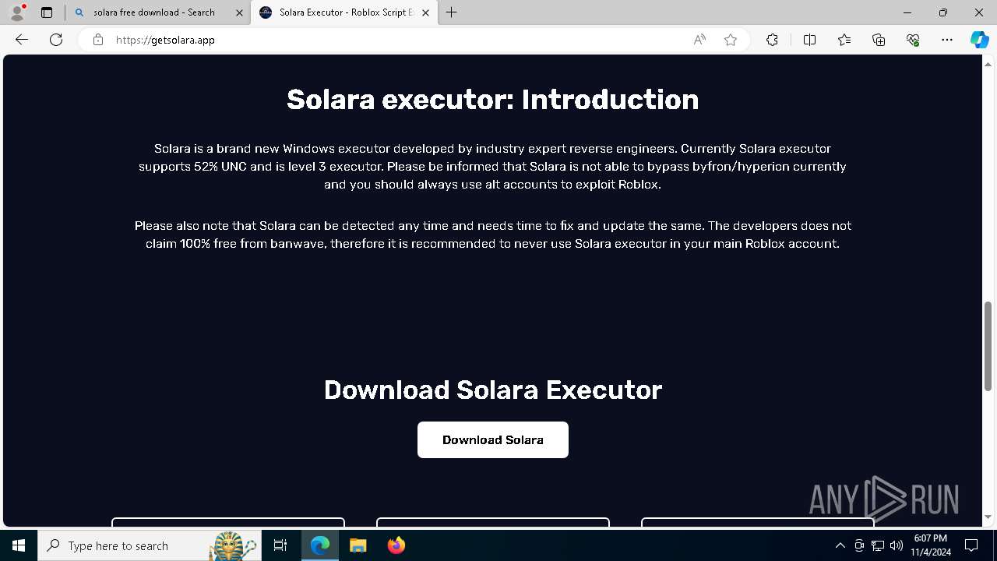The height and width of the screenshot is (561, 997).
Task: Open Task View on taskbar
Action: 281,545
